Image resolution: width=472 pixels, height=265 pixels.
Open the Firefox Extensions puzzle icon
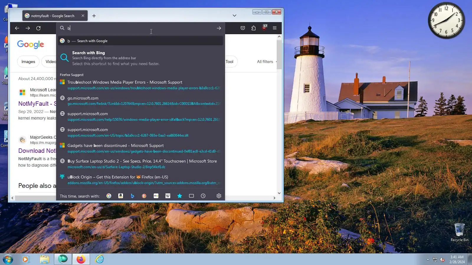[253, 28]
